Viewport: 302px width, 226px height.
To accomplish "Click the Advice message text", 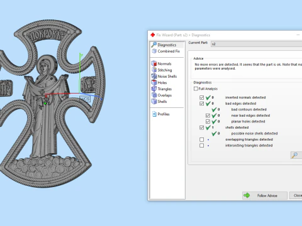I will point(248,67).
